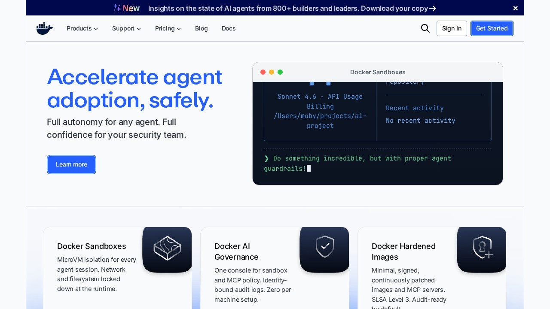Click the banner arrow after 'Download your copy'

tap(433, 8)
